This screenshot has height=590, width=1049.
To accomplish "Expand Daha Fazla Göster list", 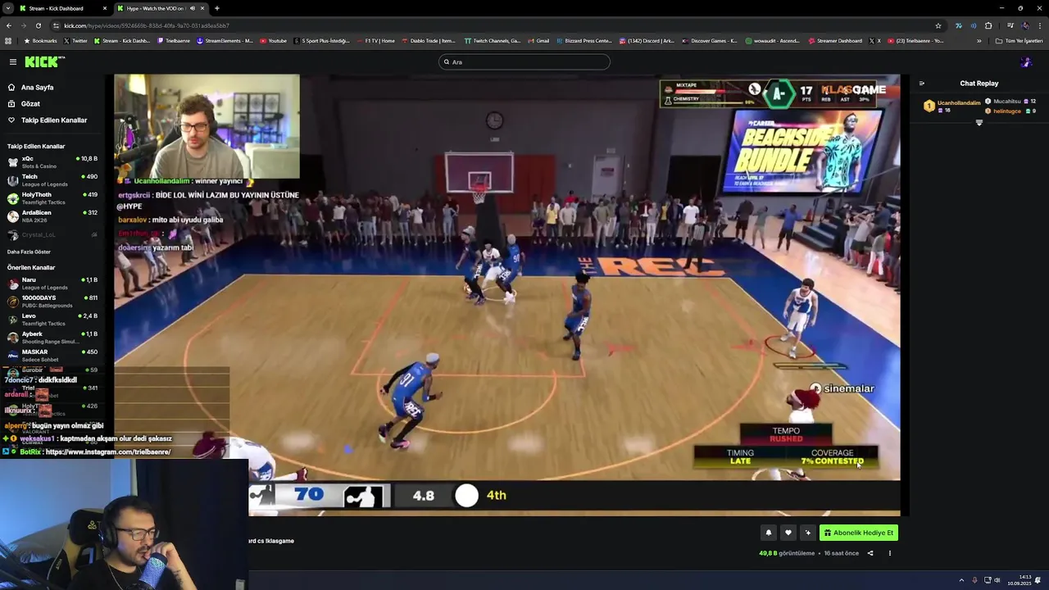I will pos(29,252).
